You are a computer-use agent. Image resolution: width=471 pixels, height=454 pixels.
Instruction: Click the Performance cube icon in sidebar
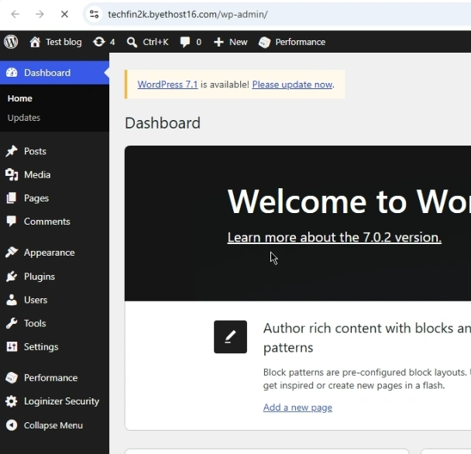[x=12, y=377]
